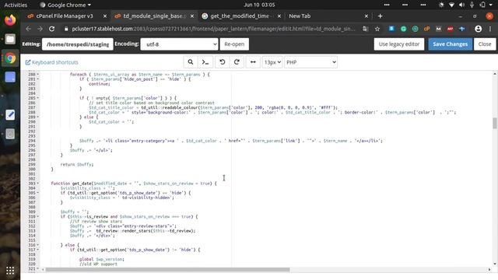Open the Chrome three-dot menu
This screenshot has height=280, width=498.
[490, 29]
